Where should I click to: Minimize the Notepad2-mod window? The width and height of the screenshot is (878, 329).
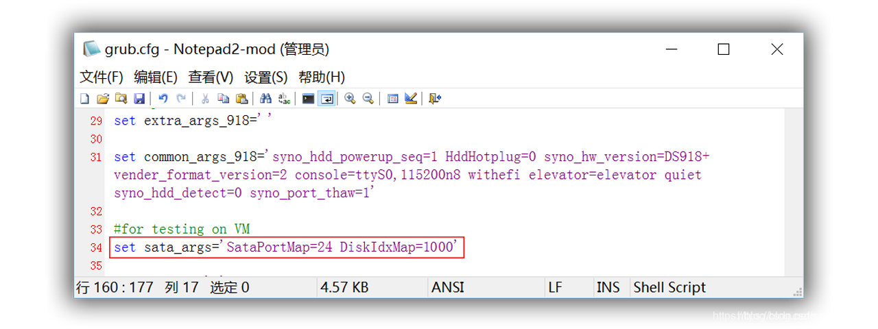coord(670,49)
